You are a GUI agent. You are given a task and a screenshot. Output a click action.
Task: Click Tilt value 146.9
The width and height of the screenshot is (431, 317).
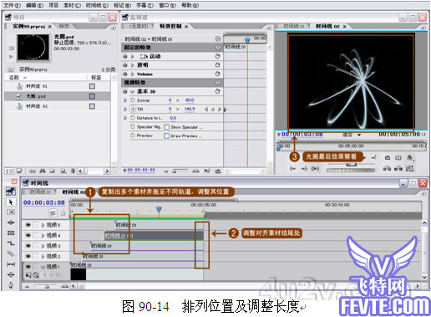click(x=190, y=109)
